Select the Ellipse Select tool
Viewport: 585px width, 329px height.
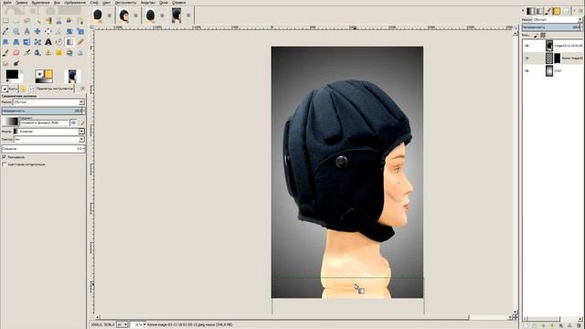tap(16, 21)
